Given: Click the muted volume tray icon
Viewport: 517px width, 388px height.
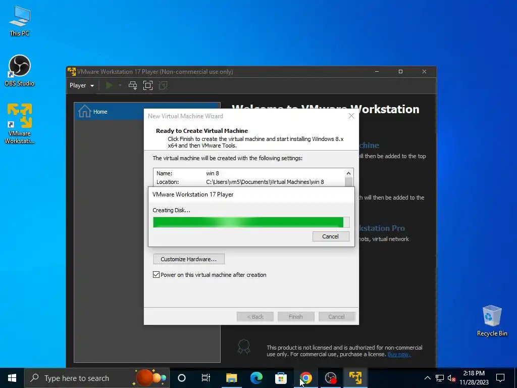Looking at the screenshot, I should click(x=452, y=378).
